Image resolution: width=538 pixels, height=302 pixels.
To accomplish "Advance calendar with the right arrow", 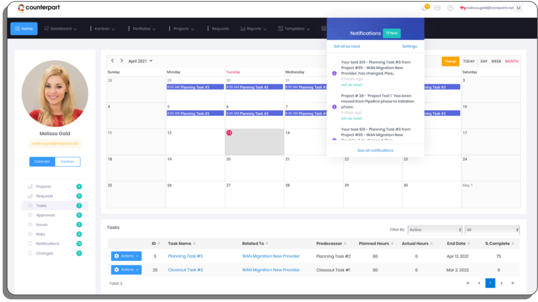I will coord(121,61).
